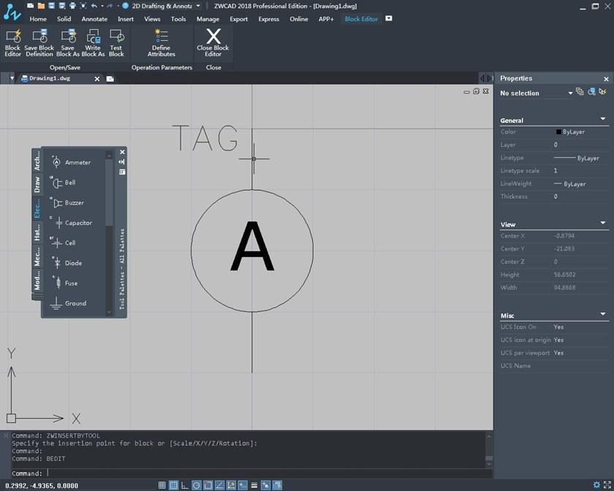Screen dimensions: 614x491
Task: Expand the No selection dropdown in Properties
Action: click(x=570, y=93)
